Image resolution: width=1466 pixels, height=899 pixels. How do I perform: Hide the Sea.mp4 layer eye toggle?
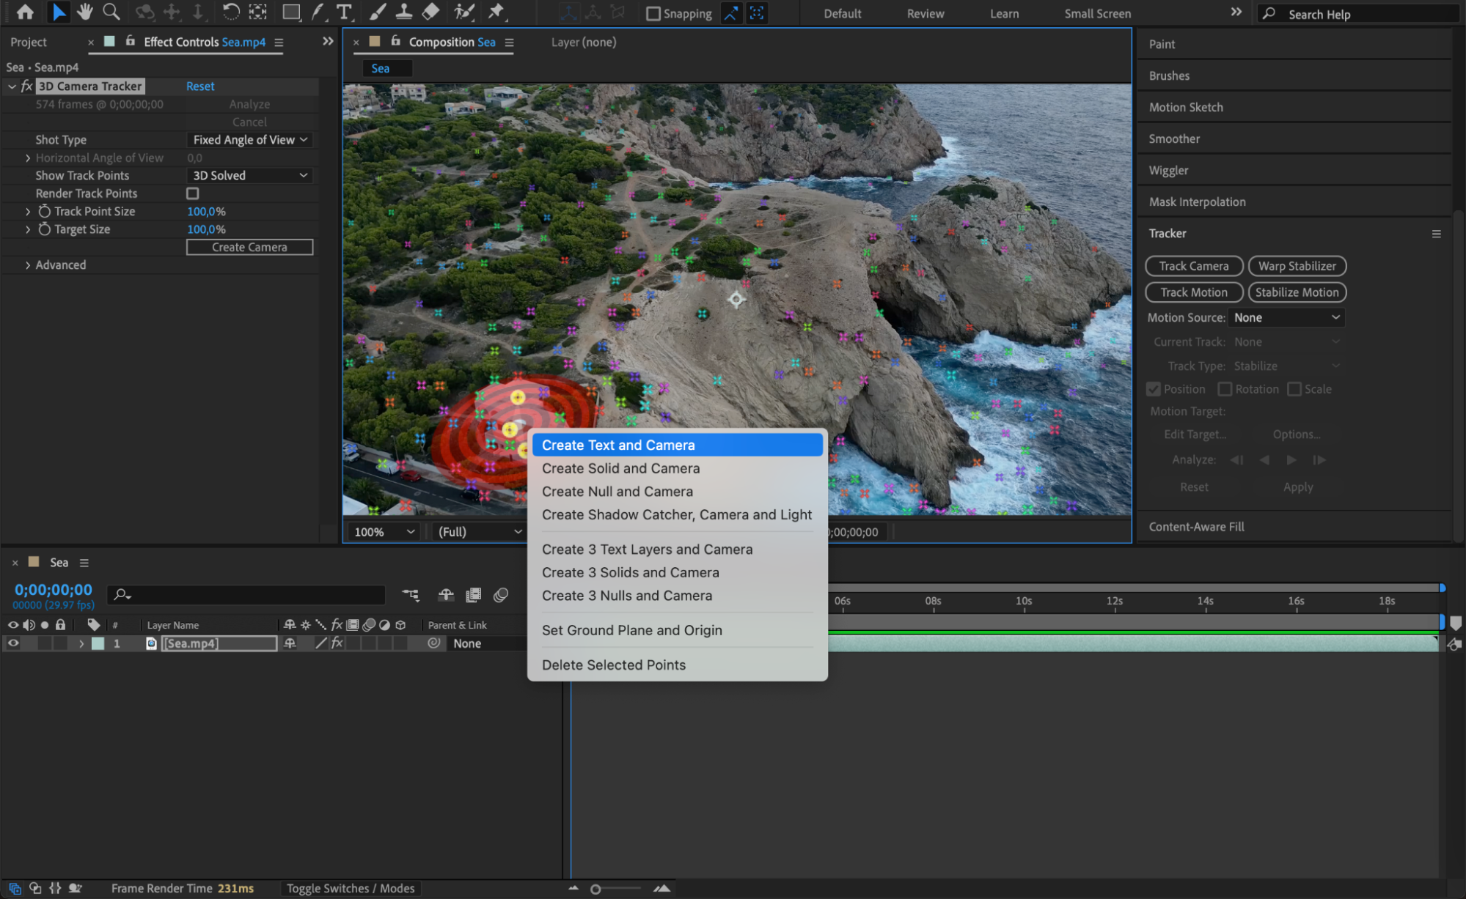pos(13,643)
